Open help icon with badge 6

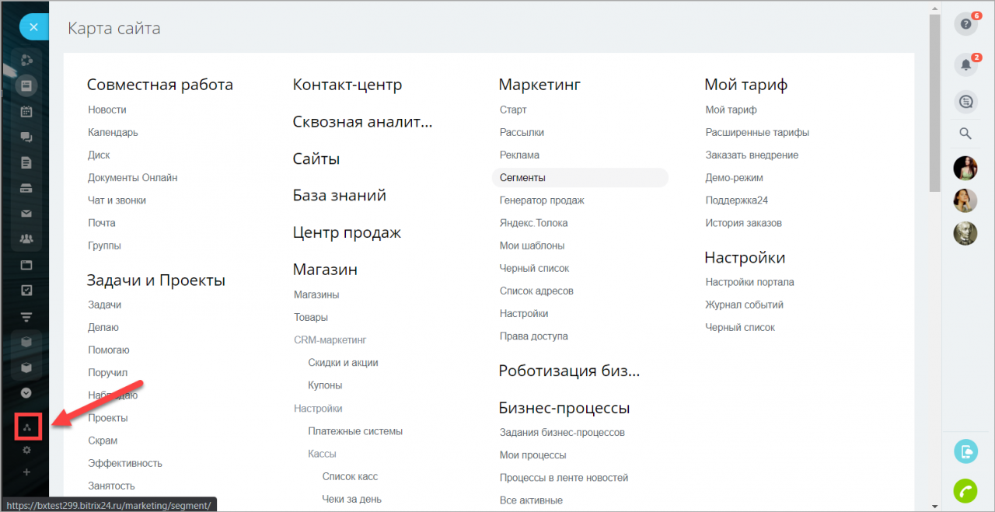965,24
